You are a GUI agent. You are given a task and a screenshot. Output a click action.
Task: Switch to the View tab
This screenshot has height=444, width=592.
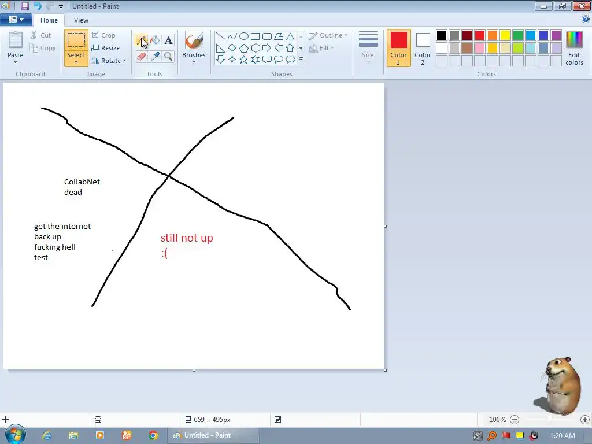click(81, 20)
